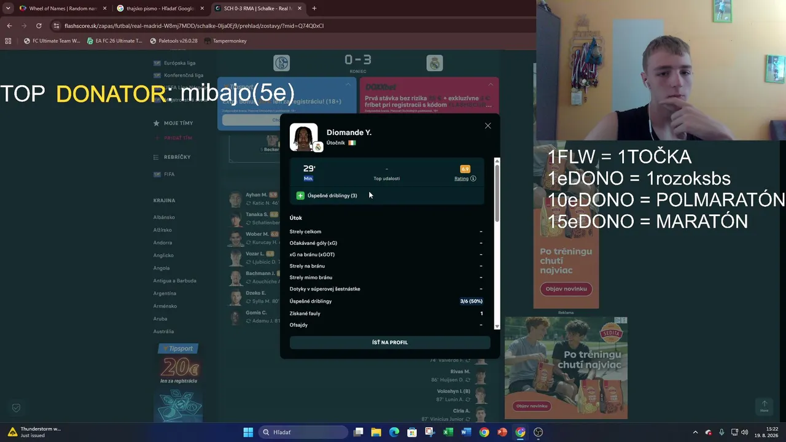The width and height of the screenshot is (786, 442).
Task: Open Excel from the taskbar
Action: coord(448,432)
